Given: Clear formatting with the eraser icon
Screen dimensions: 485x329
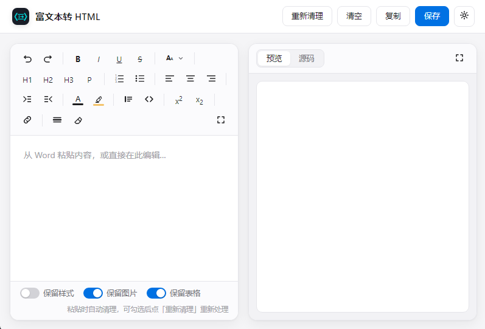Looking at the screenshot, I should click(79, 120).
